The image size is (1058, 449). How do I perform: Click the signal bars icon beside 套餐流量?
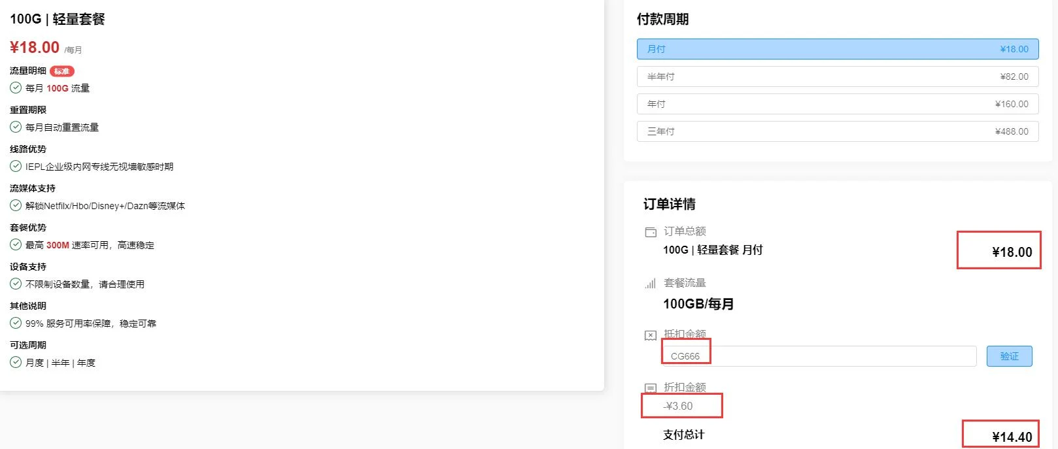tap(651, 284)
